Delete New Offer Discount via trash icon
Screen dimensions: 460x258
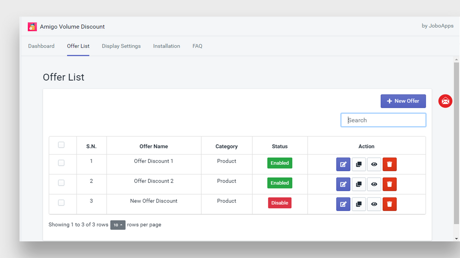[x=390, y=204]
